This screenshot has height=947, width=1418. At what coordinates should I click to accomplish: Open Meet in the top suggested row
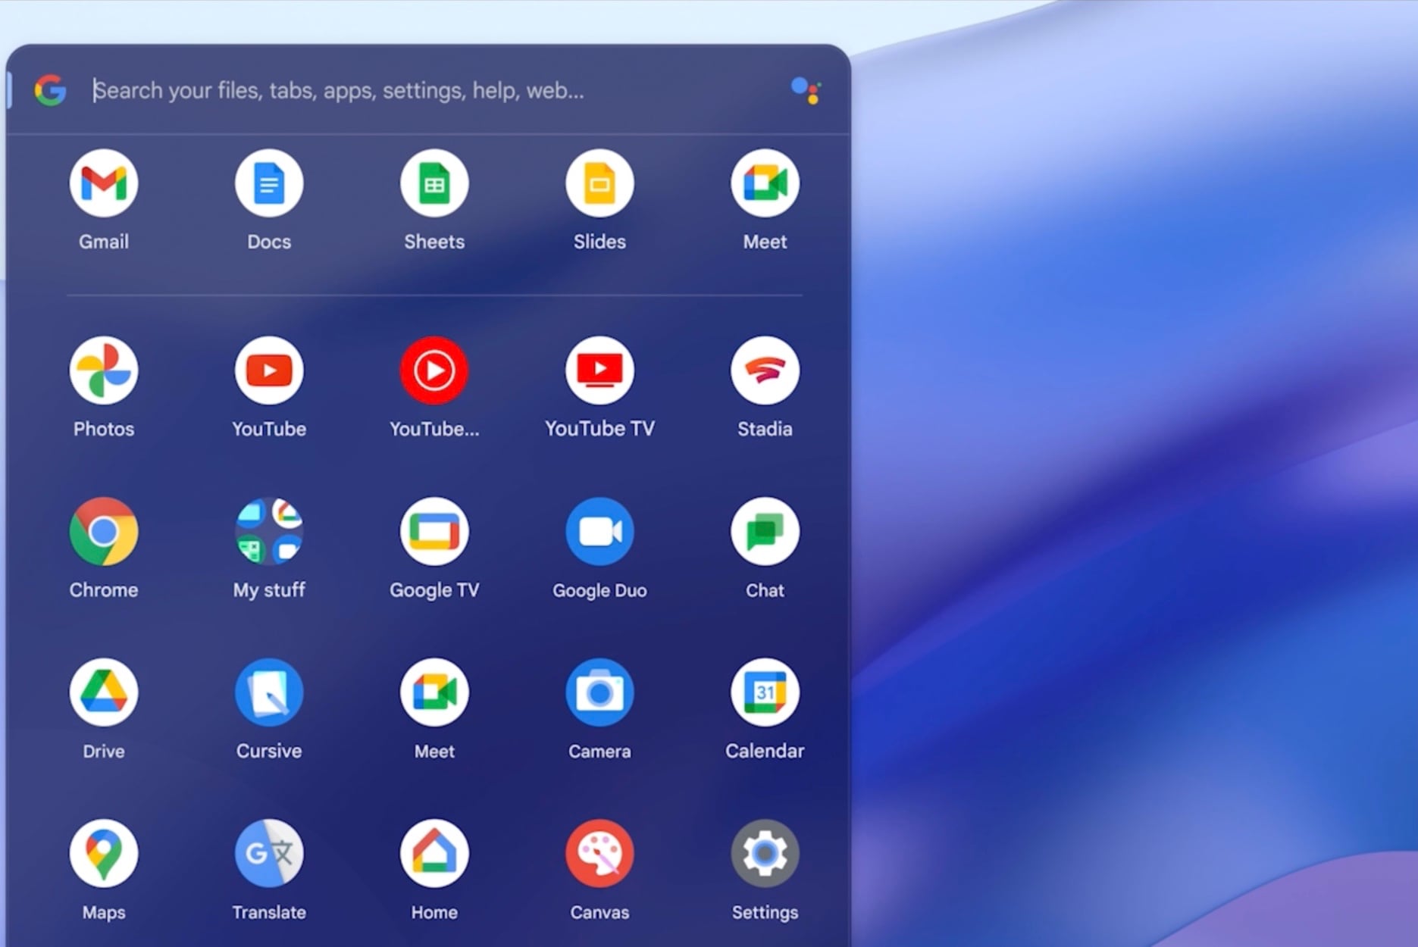tap(765, 183)
